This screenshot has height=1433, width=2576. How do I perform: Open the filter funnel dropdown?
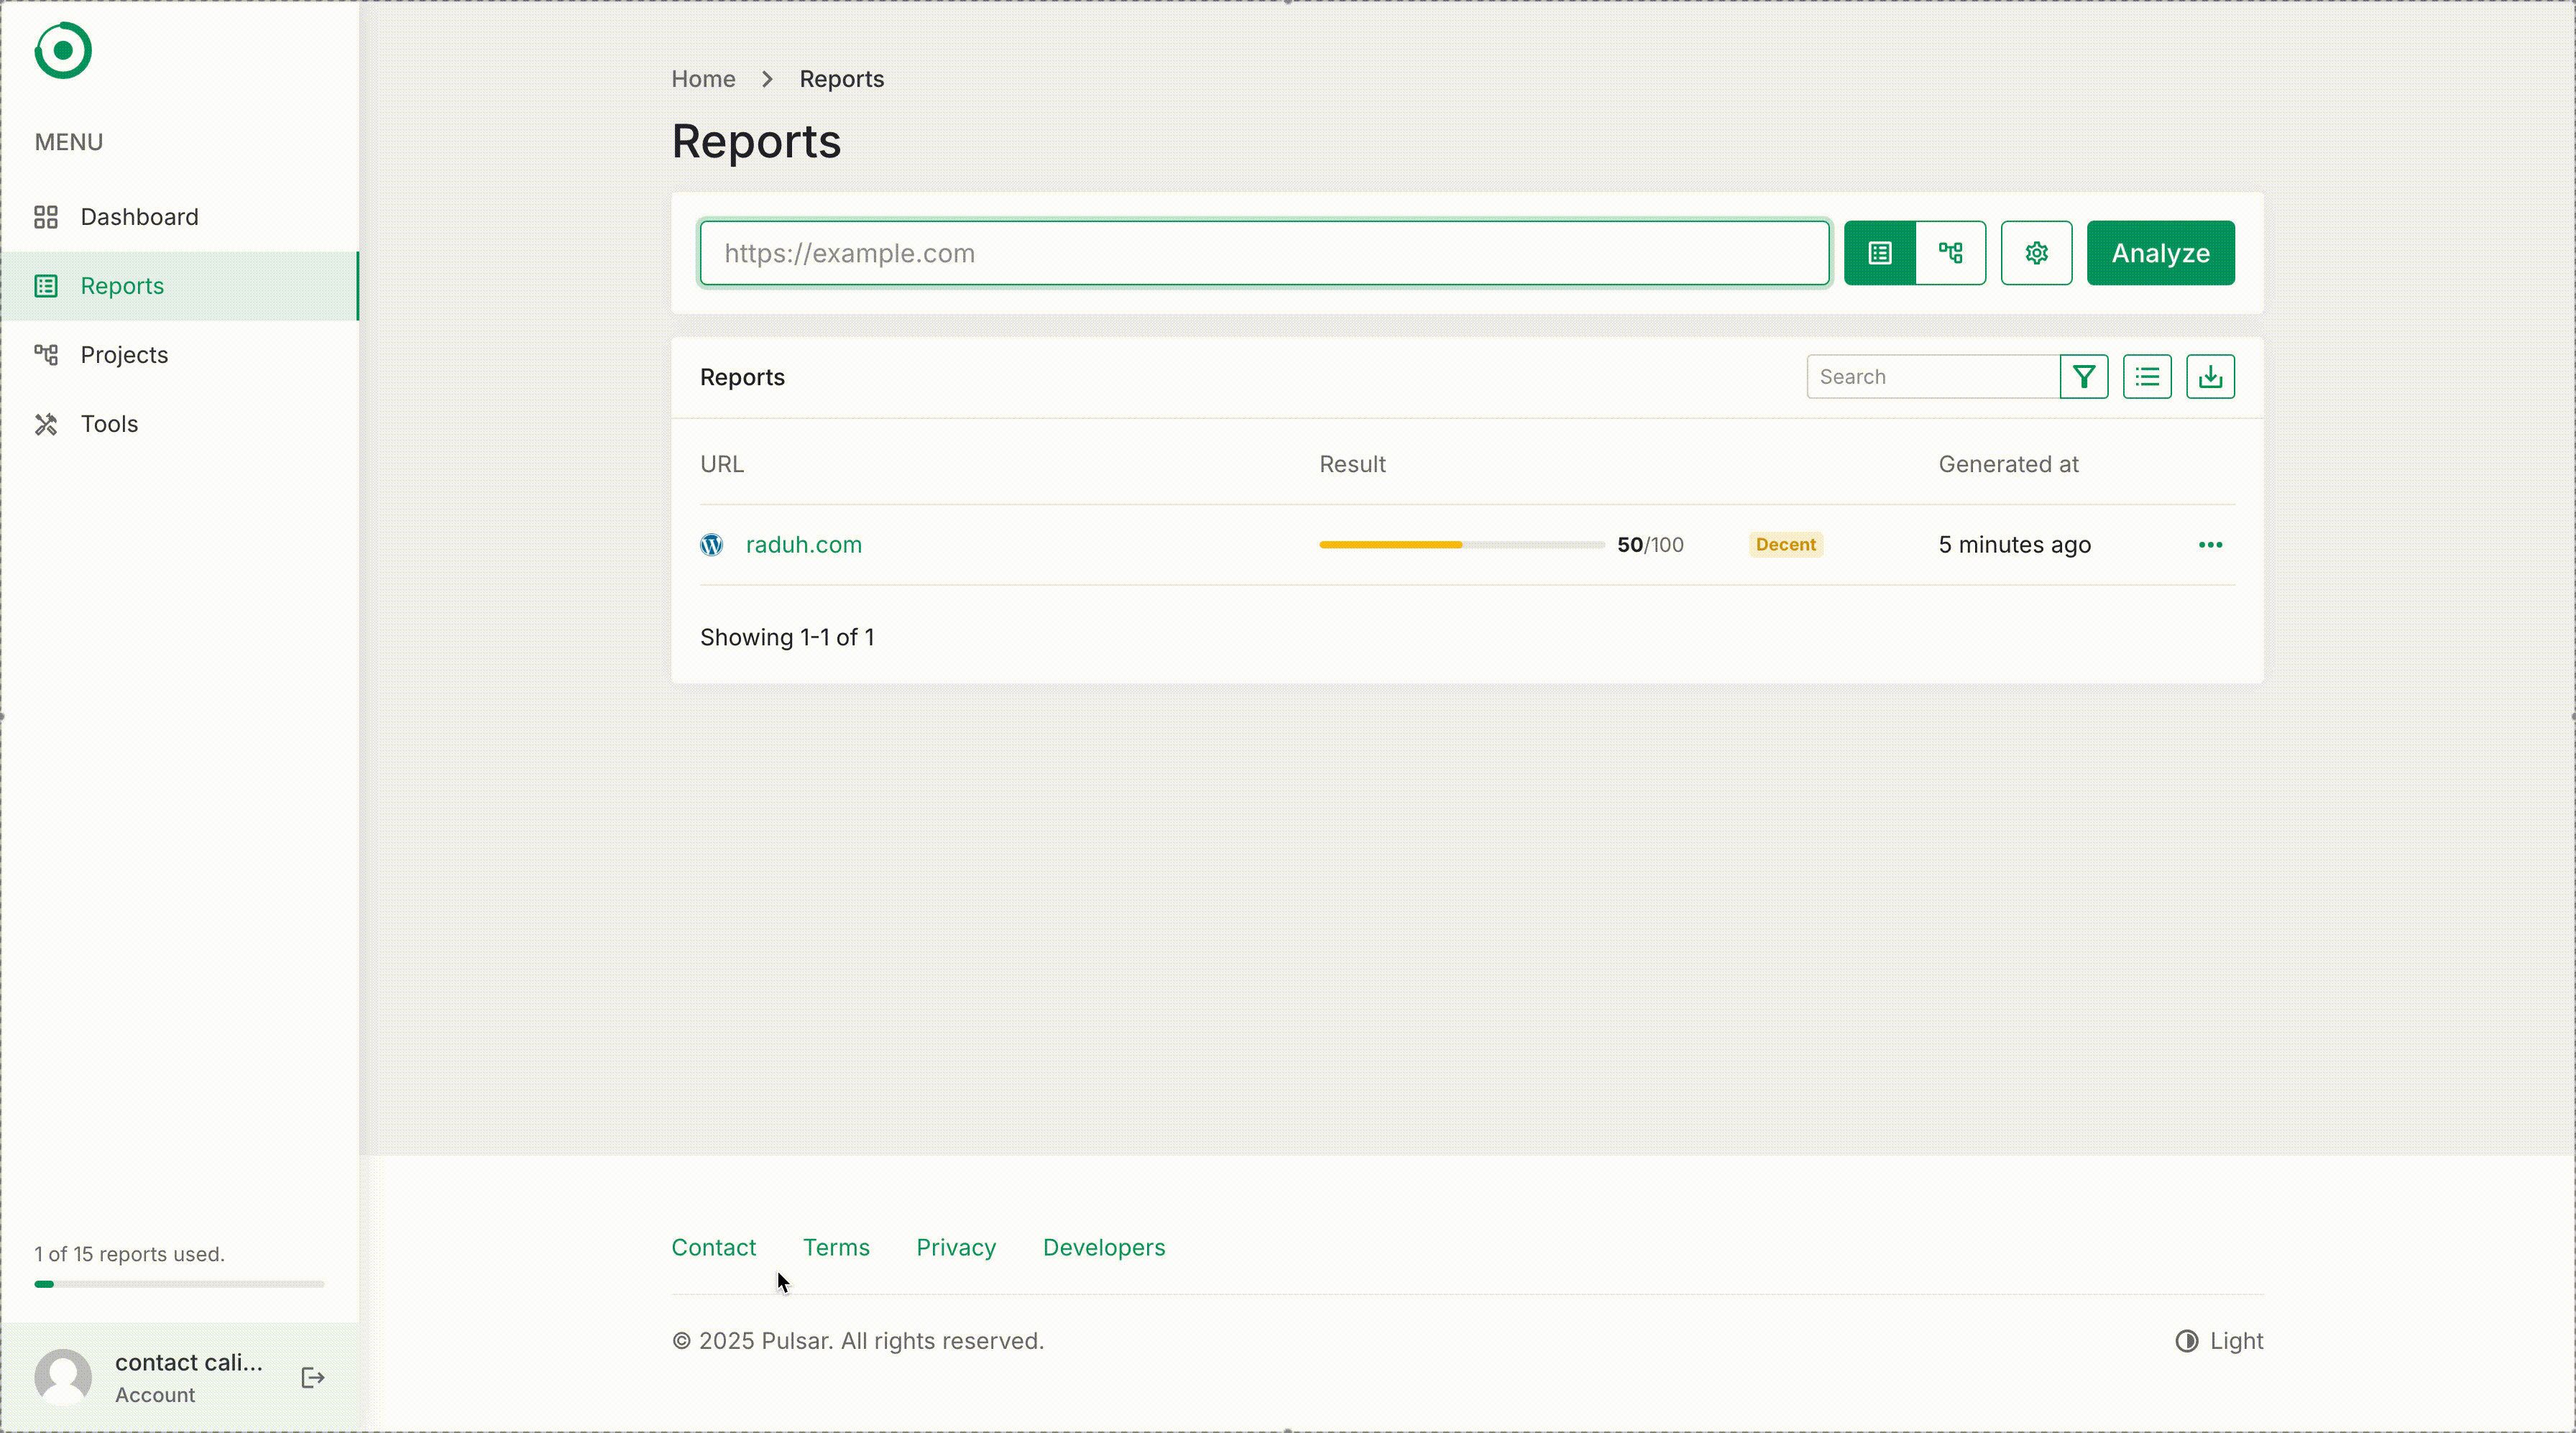[2084, 377]
